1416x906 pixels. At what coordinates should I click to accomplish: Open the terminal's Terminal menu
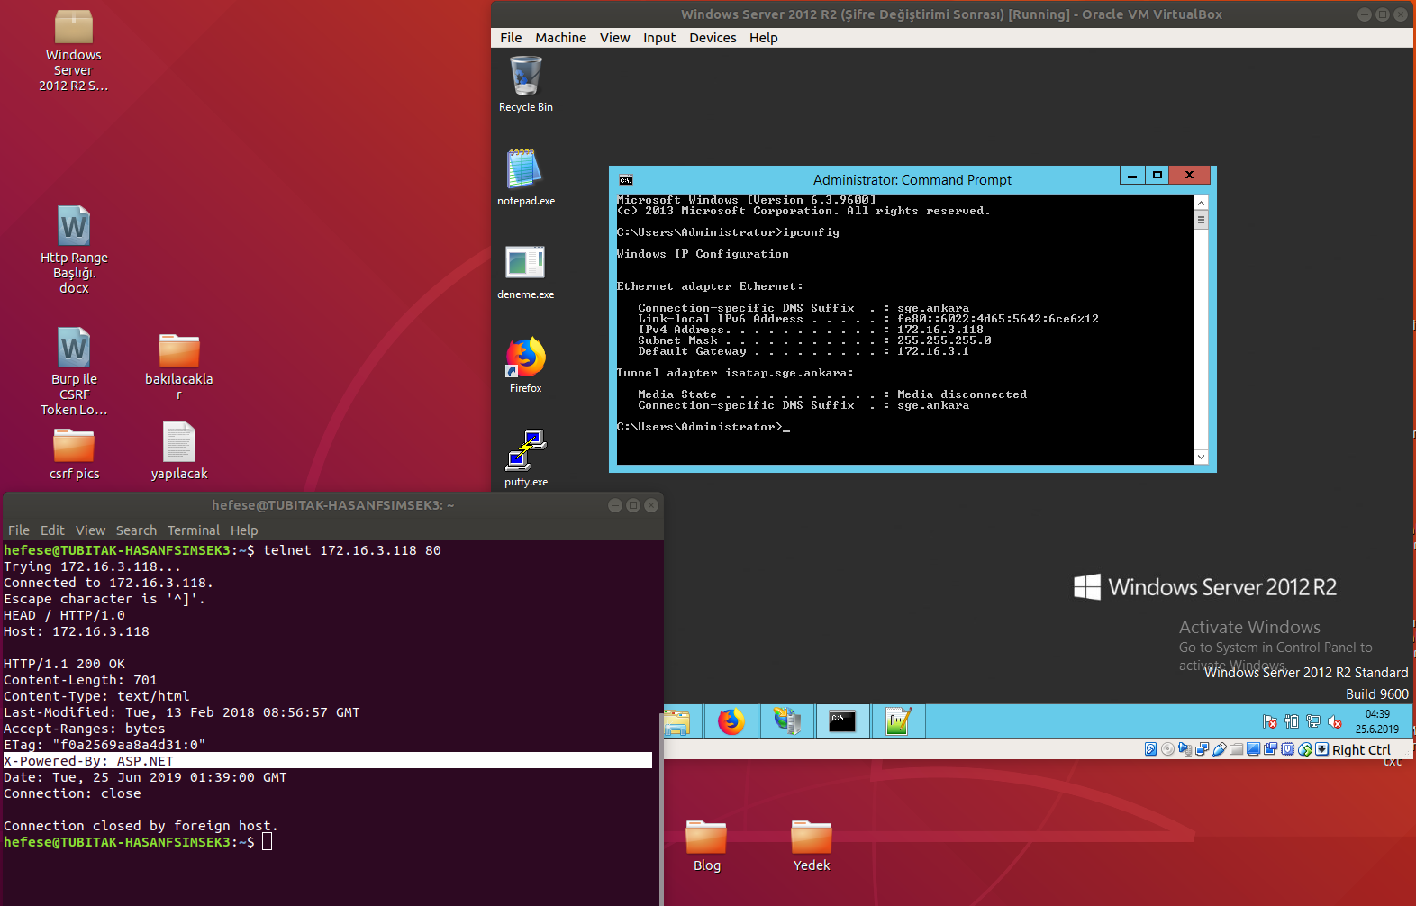(194, 530)
